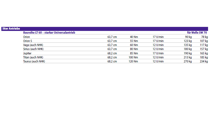Select the 'Titan (auch NHK)' row name
The image size is (214, 121).
click(x=33, y=58)
